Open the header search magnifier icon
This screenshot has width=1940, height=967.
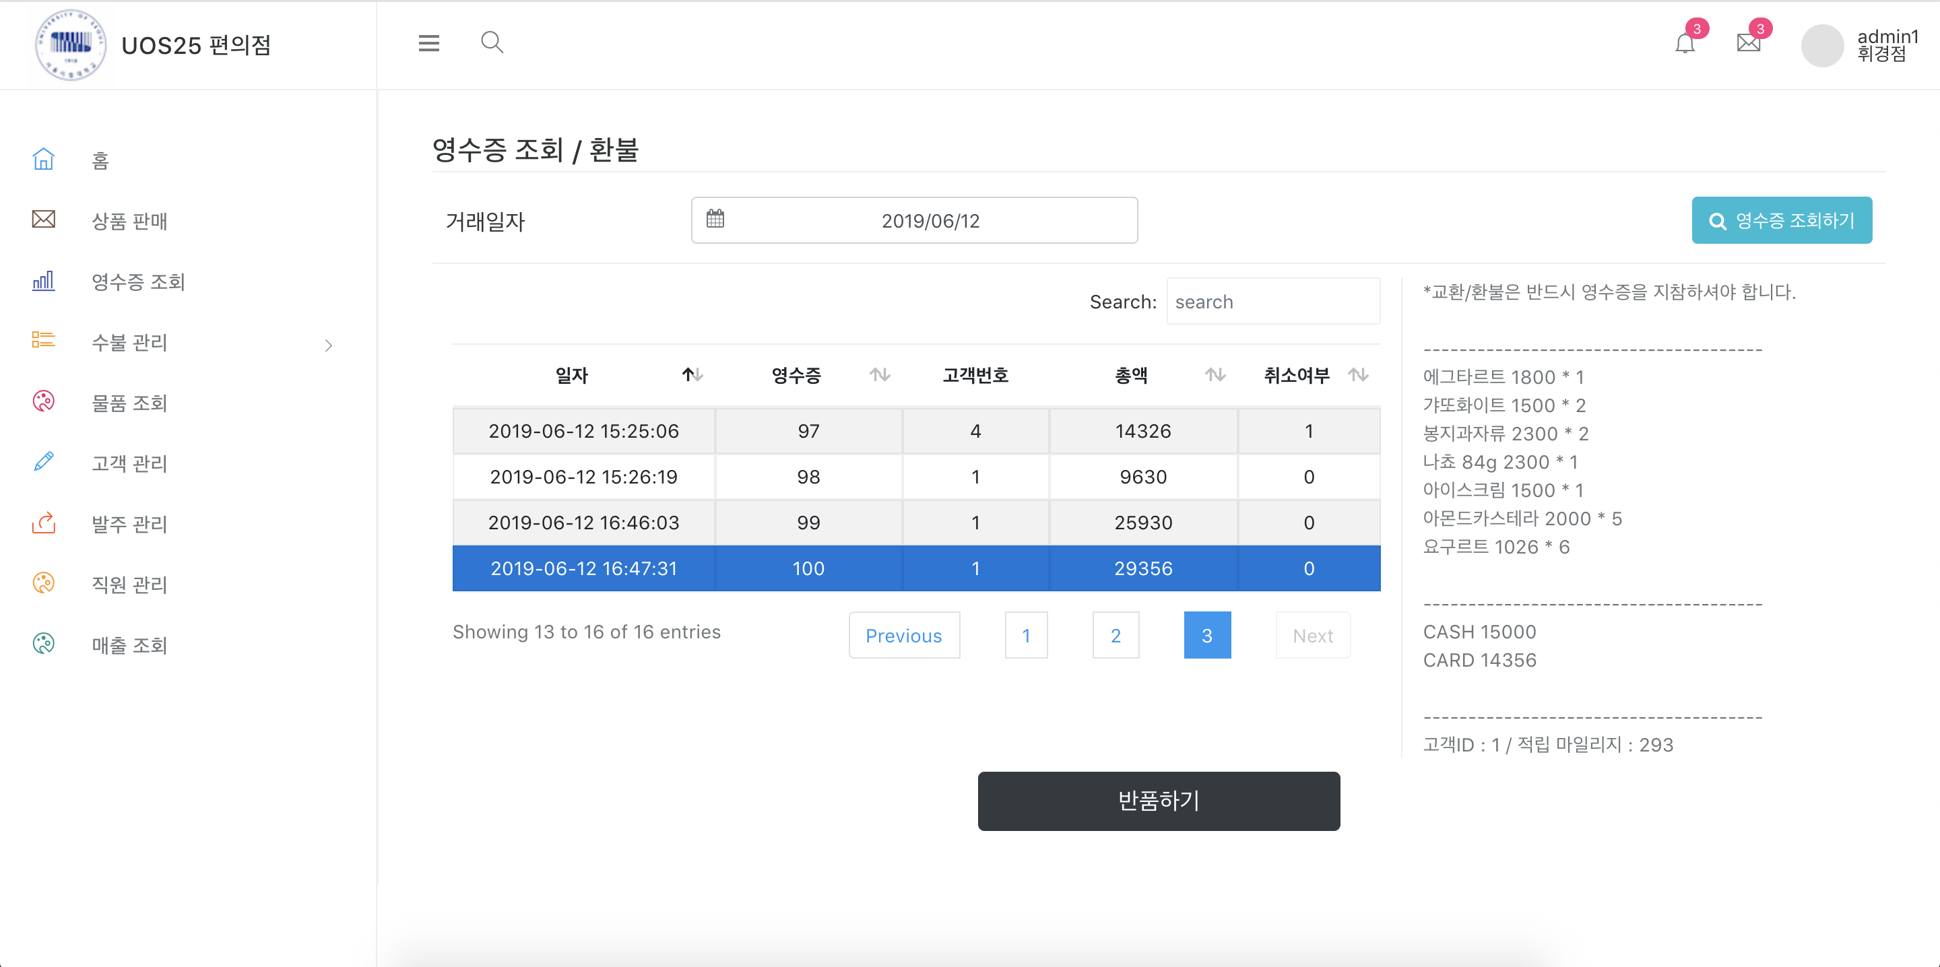click(492, 42)
